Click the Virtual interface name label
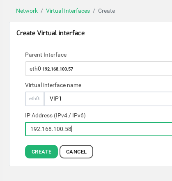 (x=53, y=85)
